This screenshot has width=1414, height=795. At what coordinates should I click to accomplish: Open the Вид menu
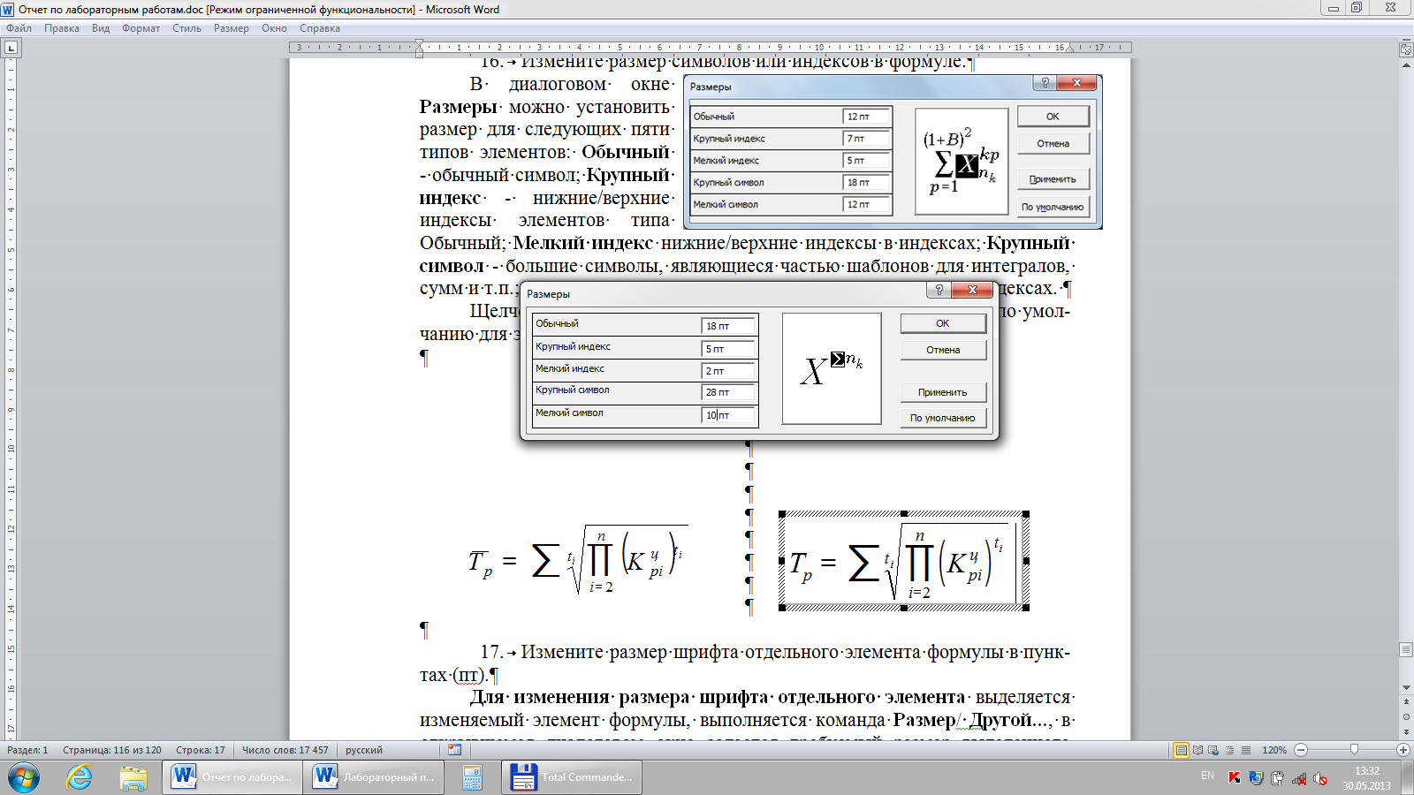(101, 28)
